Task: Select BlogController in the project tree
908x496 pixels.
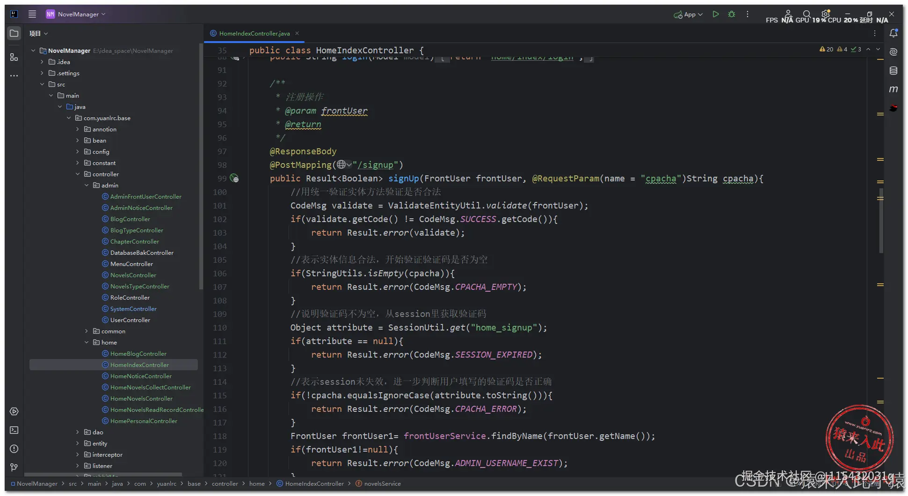Action: click(x=130, y=219)
